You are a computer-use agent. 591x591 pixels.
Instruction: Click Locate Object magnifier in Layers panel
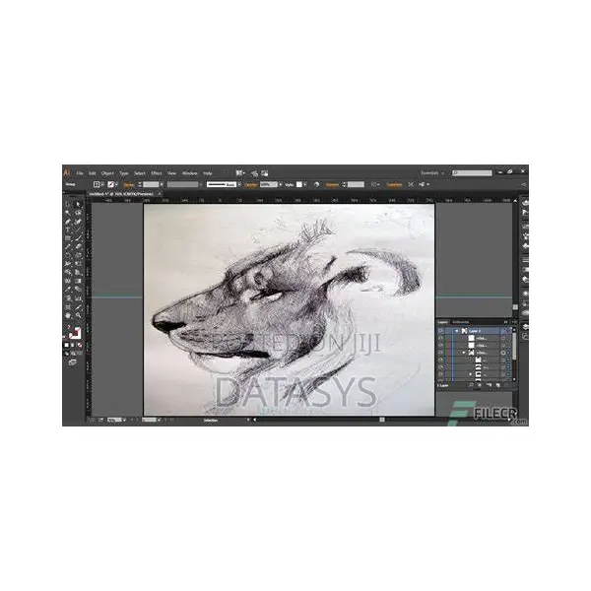pyautogui.click(x=471, y=385)
